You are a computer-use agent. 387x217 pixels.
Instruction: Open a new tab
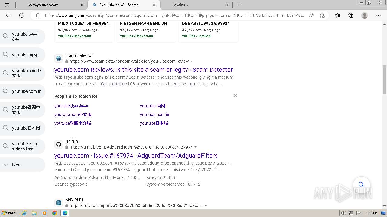pyautogui.click(x=239, y=5)
